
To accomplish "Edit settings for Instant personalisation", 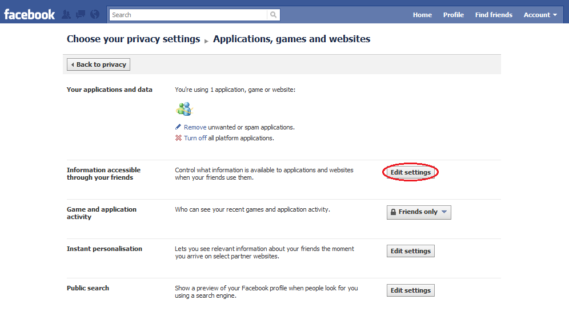I will coord(410,251).
